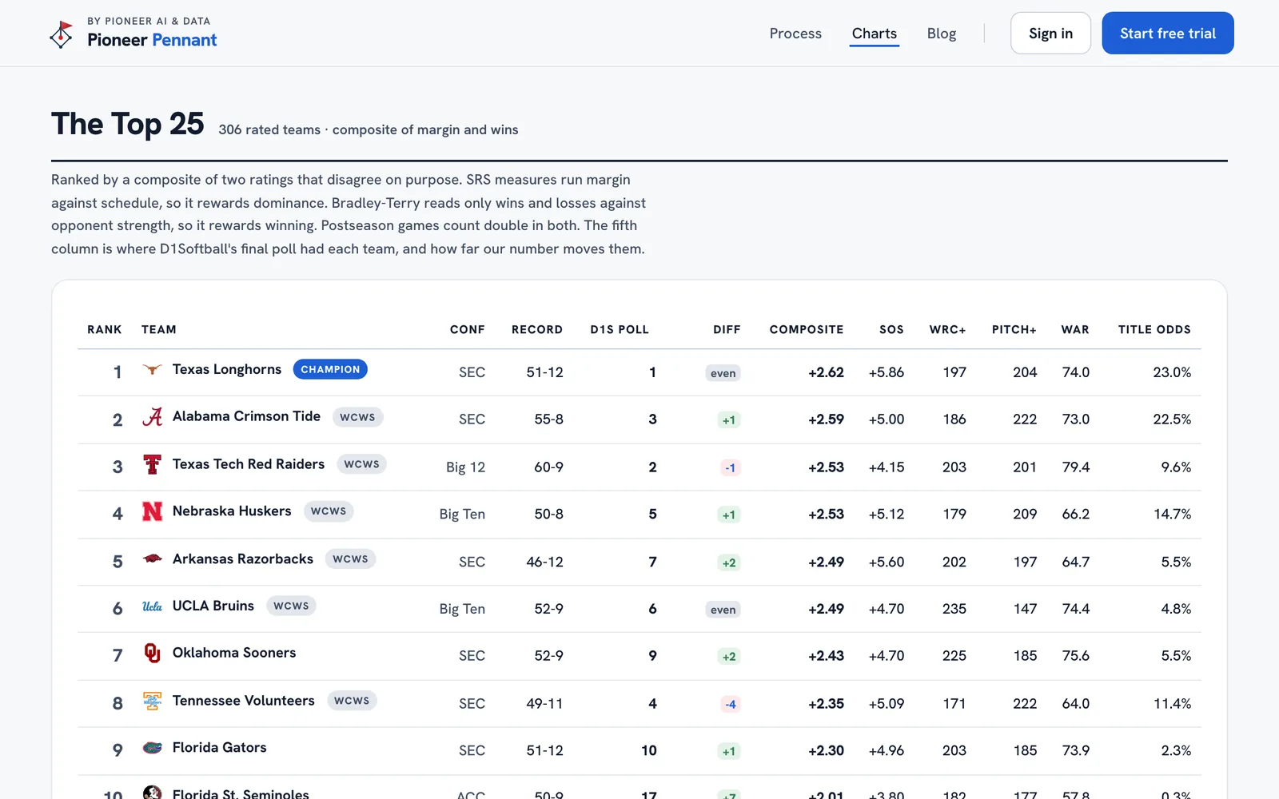
Task: Click the Oklahoma Sooners team name
Action: point(234,653)
